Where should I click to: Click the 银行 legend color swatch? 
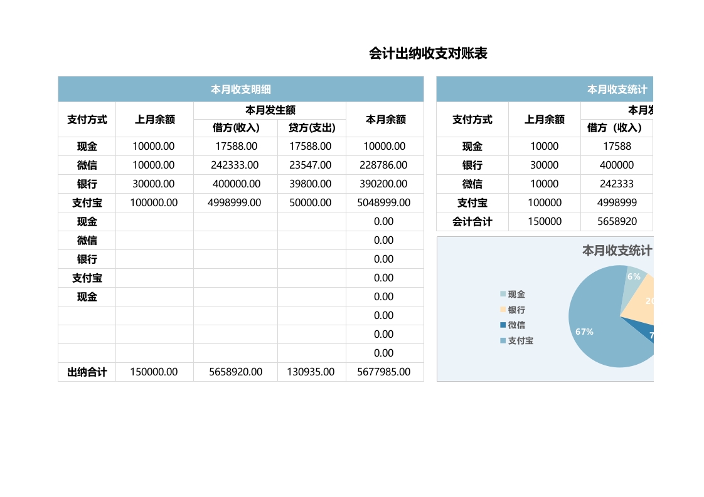click(x=503, y=310)
